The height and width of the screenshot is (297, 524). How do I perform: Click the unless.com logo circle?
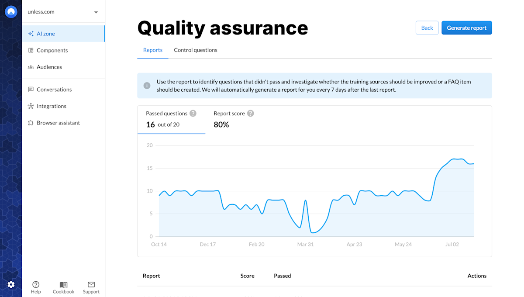(11, 11)
